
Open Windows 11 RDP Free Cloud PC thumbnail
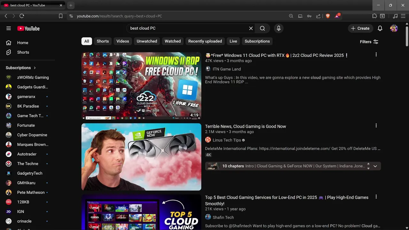(141, 86)
